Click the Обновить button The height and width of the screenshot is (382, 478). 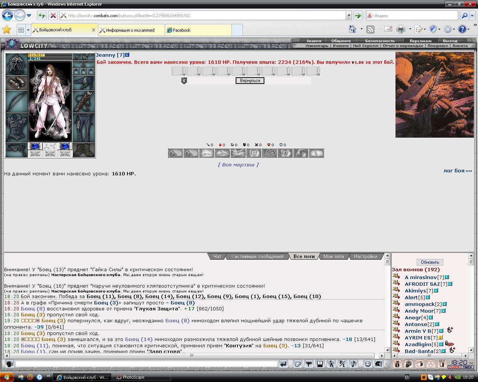(430, 262)
